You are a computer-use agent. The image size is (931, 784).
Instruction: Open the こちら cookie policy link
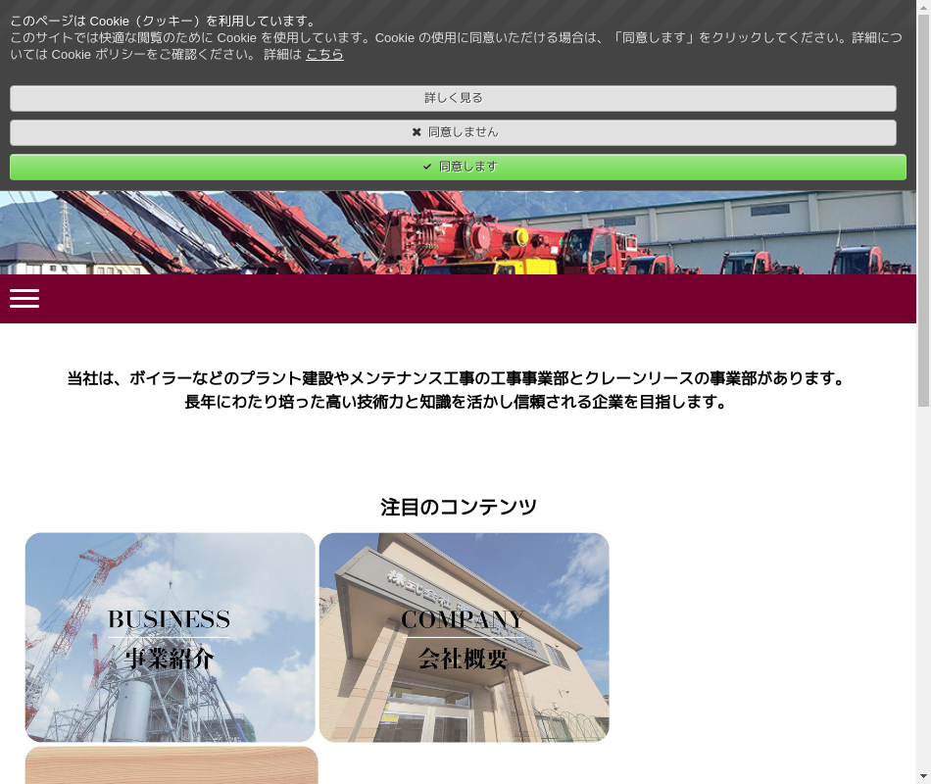click(324, 55)
